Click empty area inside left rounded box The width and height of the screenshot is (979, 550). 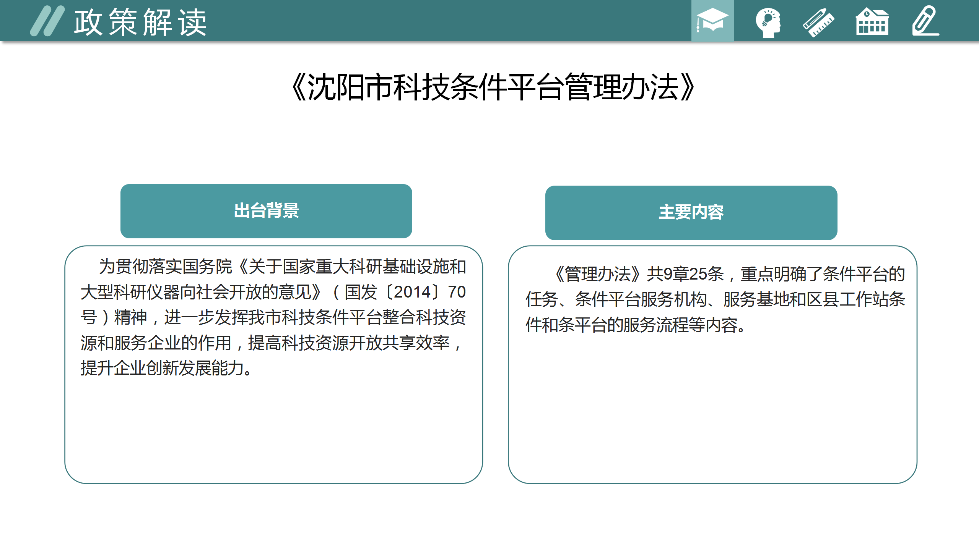point(273,432)
